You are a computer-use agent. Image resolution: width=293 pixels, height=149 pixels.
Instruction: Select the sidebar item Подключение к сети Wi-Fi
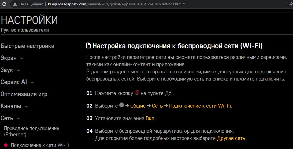pos(40,145)
